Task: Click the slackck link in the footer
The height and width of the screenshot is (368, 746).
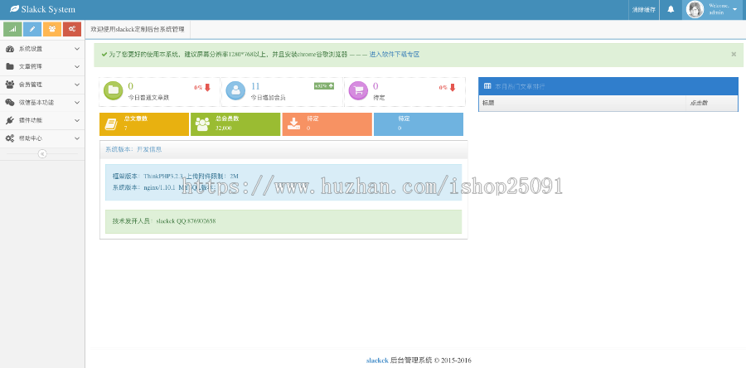Action: pyautogui.click(x=377, y=361)
